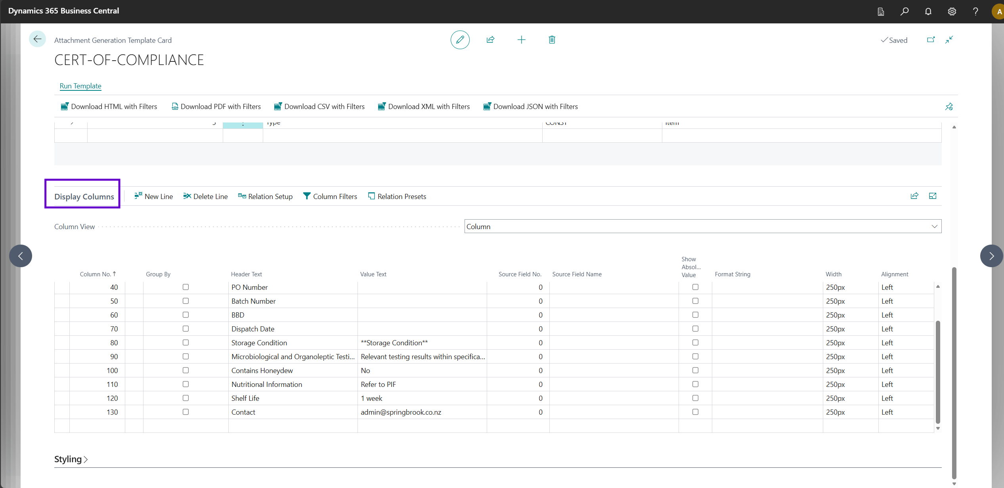Click the page vertical scrollbar thumb
The width and height of the screenshot is (1004, 488).
(x=954, y=373)
